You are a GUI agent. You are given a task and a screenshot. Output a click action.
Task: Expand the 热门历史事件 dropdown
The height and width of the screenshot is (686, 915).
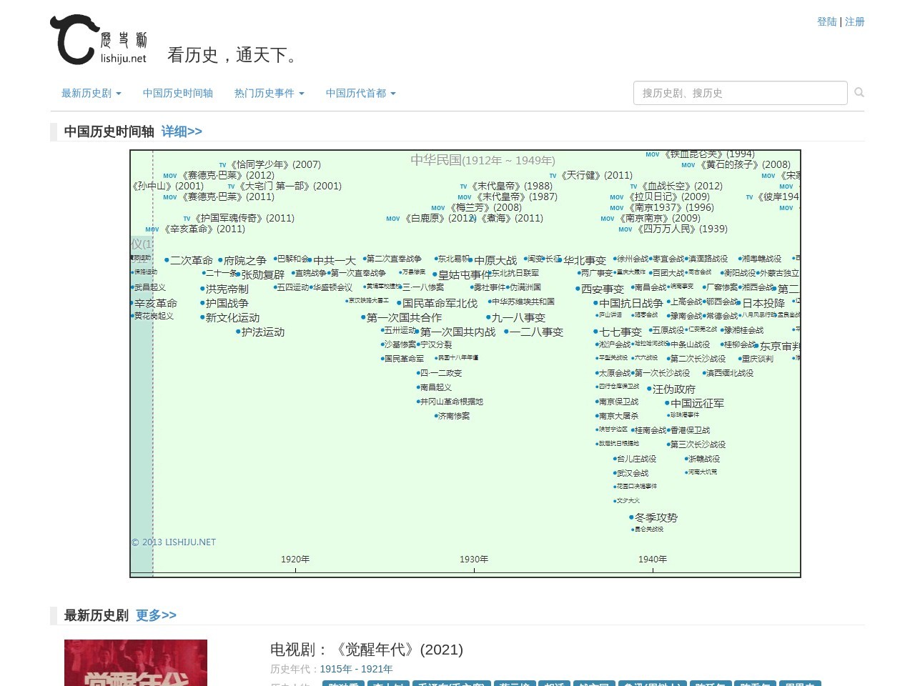pos(269,93)
